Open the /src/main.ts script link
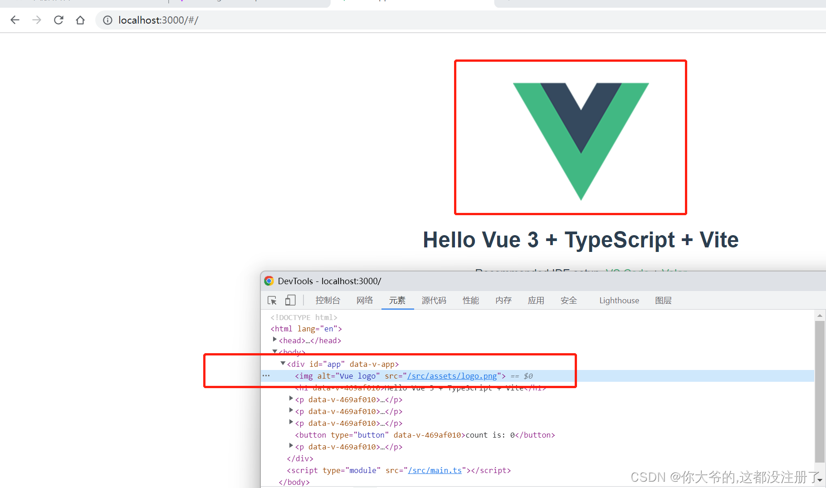Viewport: 826px width, 488px height. [435, 470]
